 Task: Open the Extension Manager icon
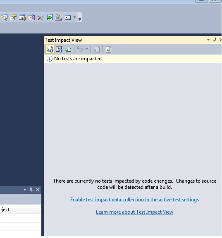pos(59,17)
